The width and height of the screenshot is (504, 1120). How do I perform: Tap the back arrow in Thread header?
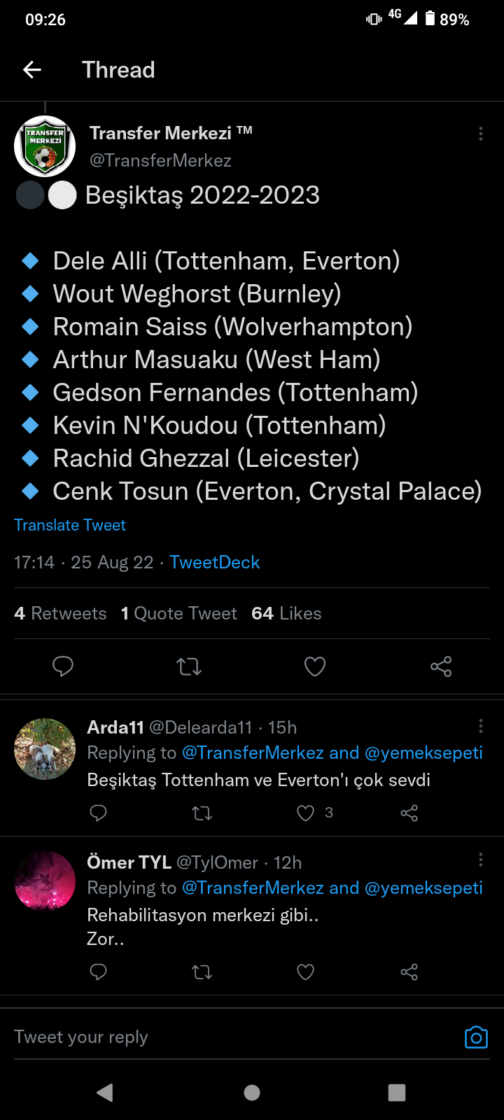tap(32, 69)
